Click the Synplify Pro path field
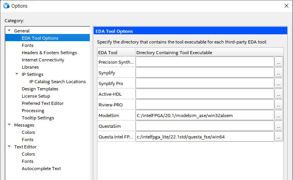The height and width of the screenshot is (180, 293). tap(205, 83)
